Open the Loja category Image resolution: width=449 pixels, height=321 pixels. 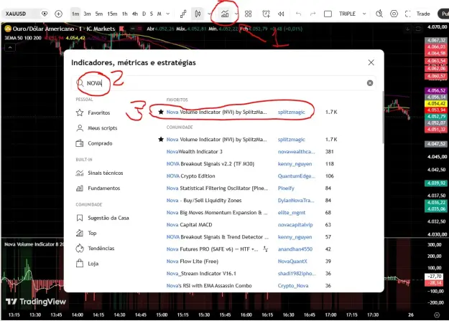pyautogui.click(x=88, y=264)
